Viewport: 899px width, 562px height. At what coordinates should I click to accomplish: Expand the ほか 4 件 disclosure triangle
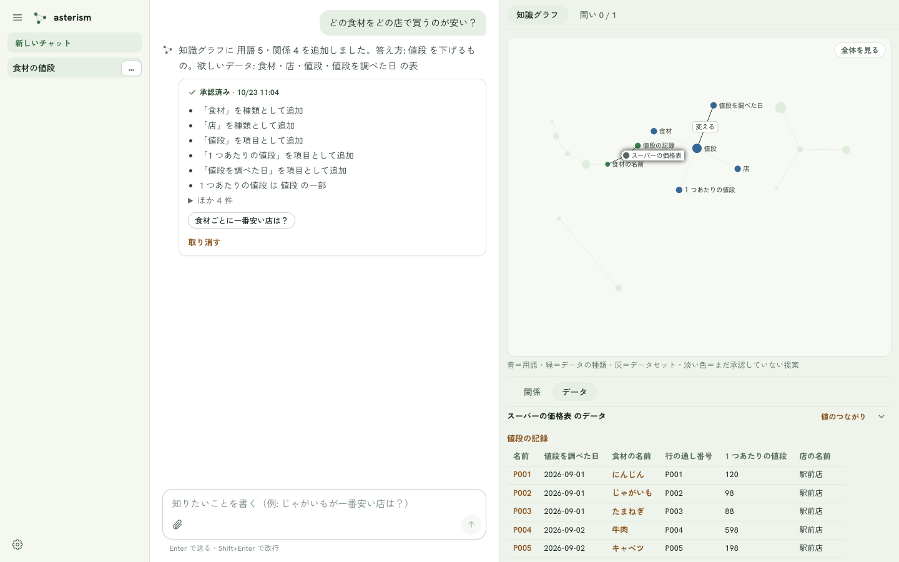(190, 200)
